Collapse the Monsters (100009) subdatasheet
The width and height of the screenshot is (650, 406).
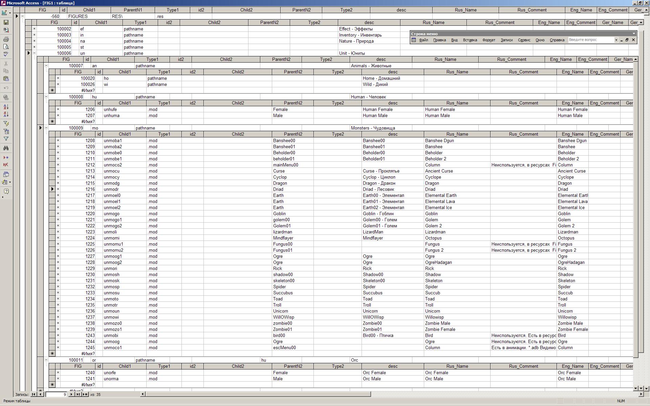point(46,128)
